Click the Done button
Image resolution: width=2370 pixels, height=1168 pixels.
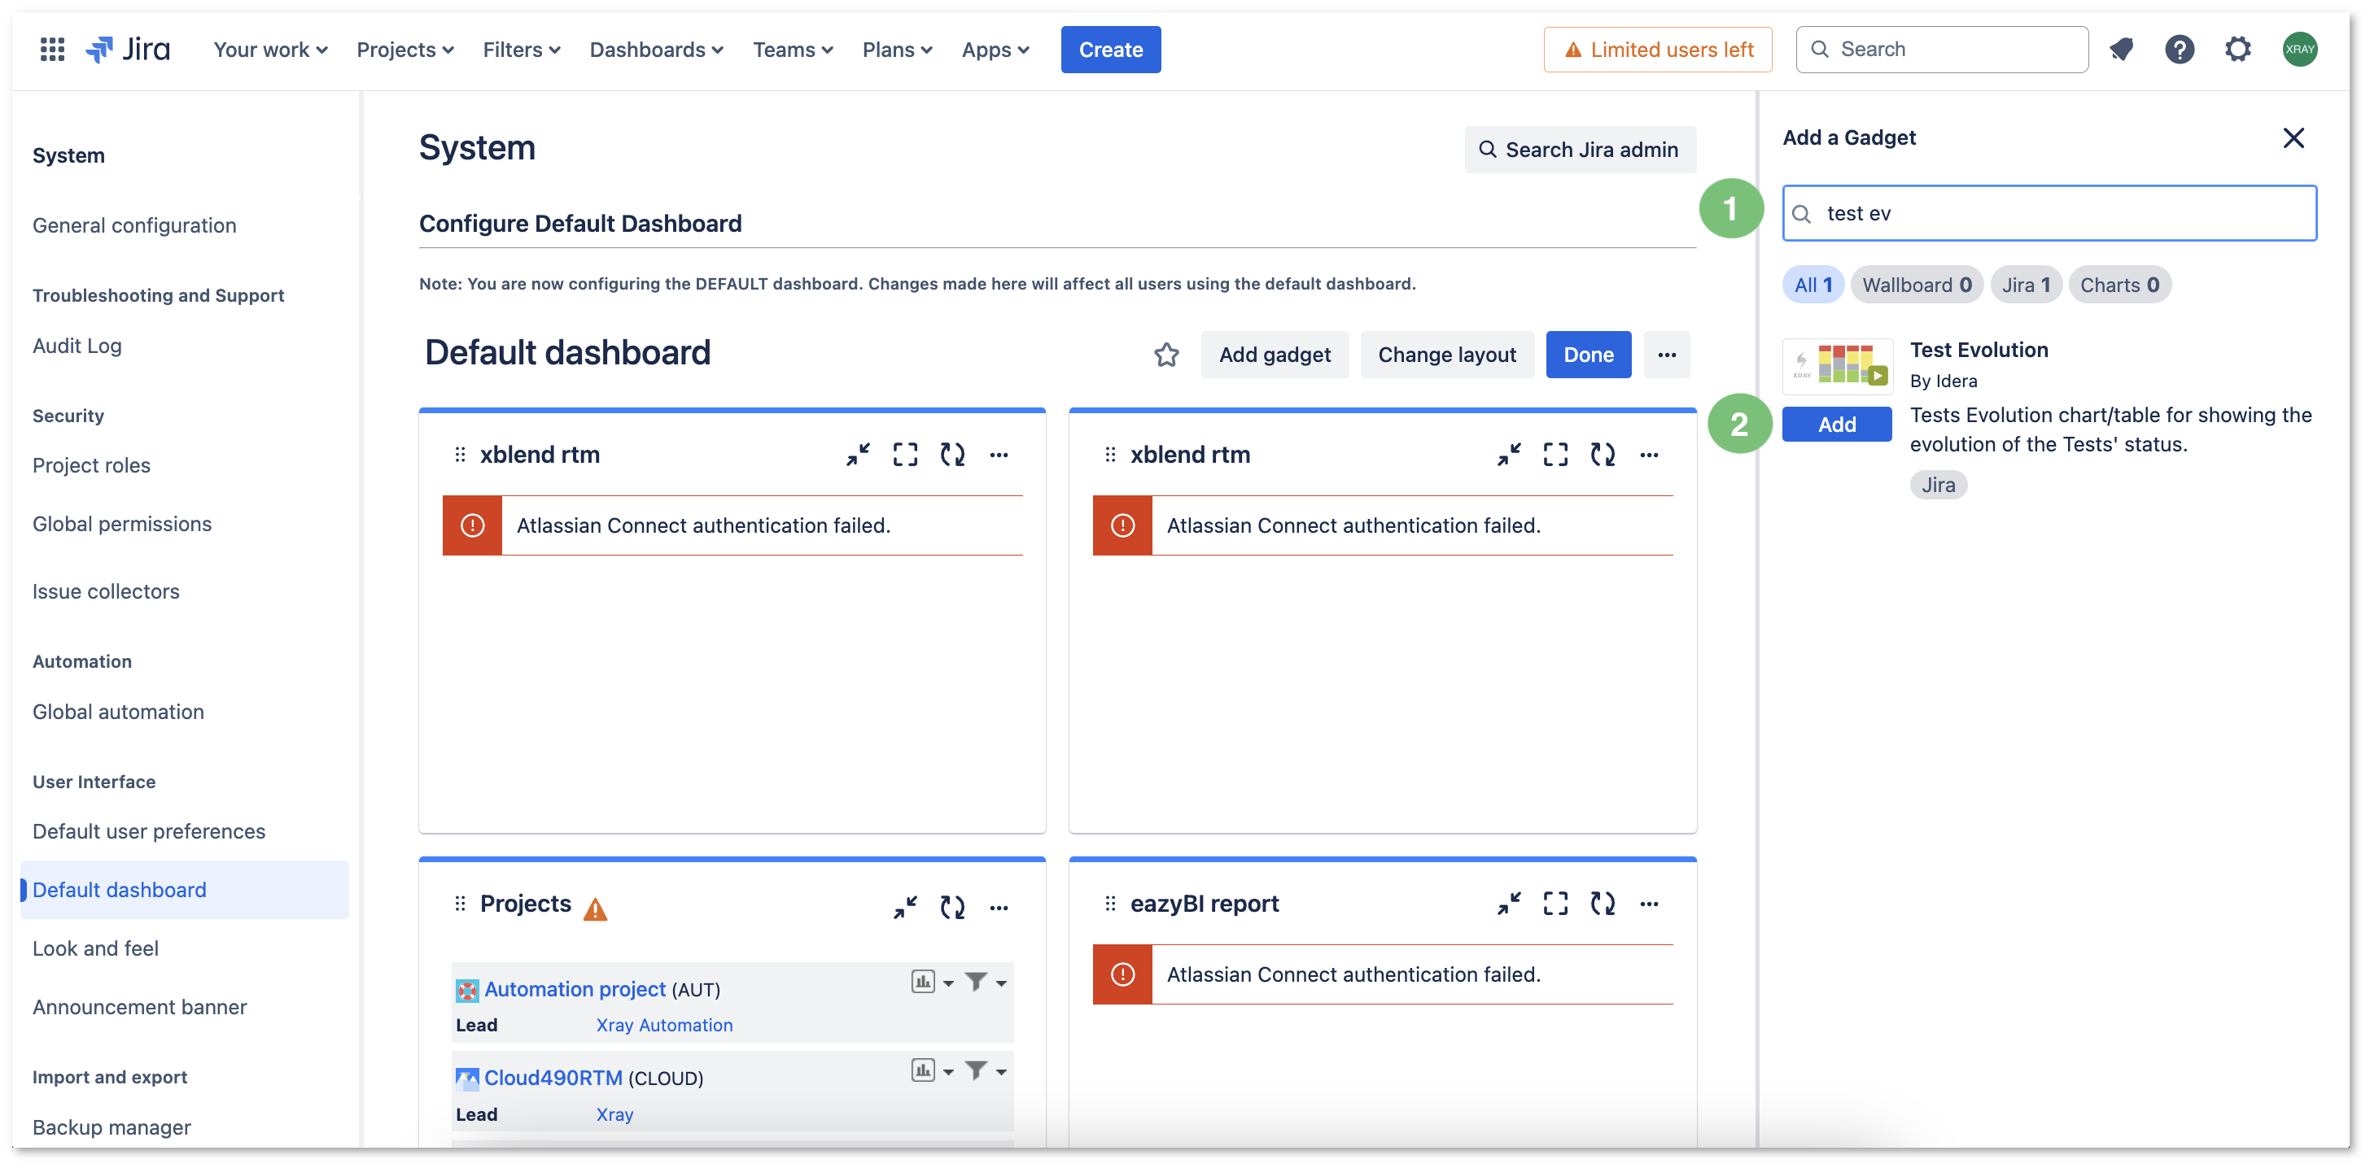tap(1589, 355)
